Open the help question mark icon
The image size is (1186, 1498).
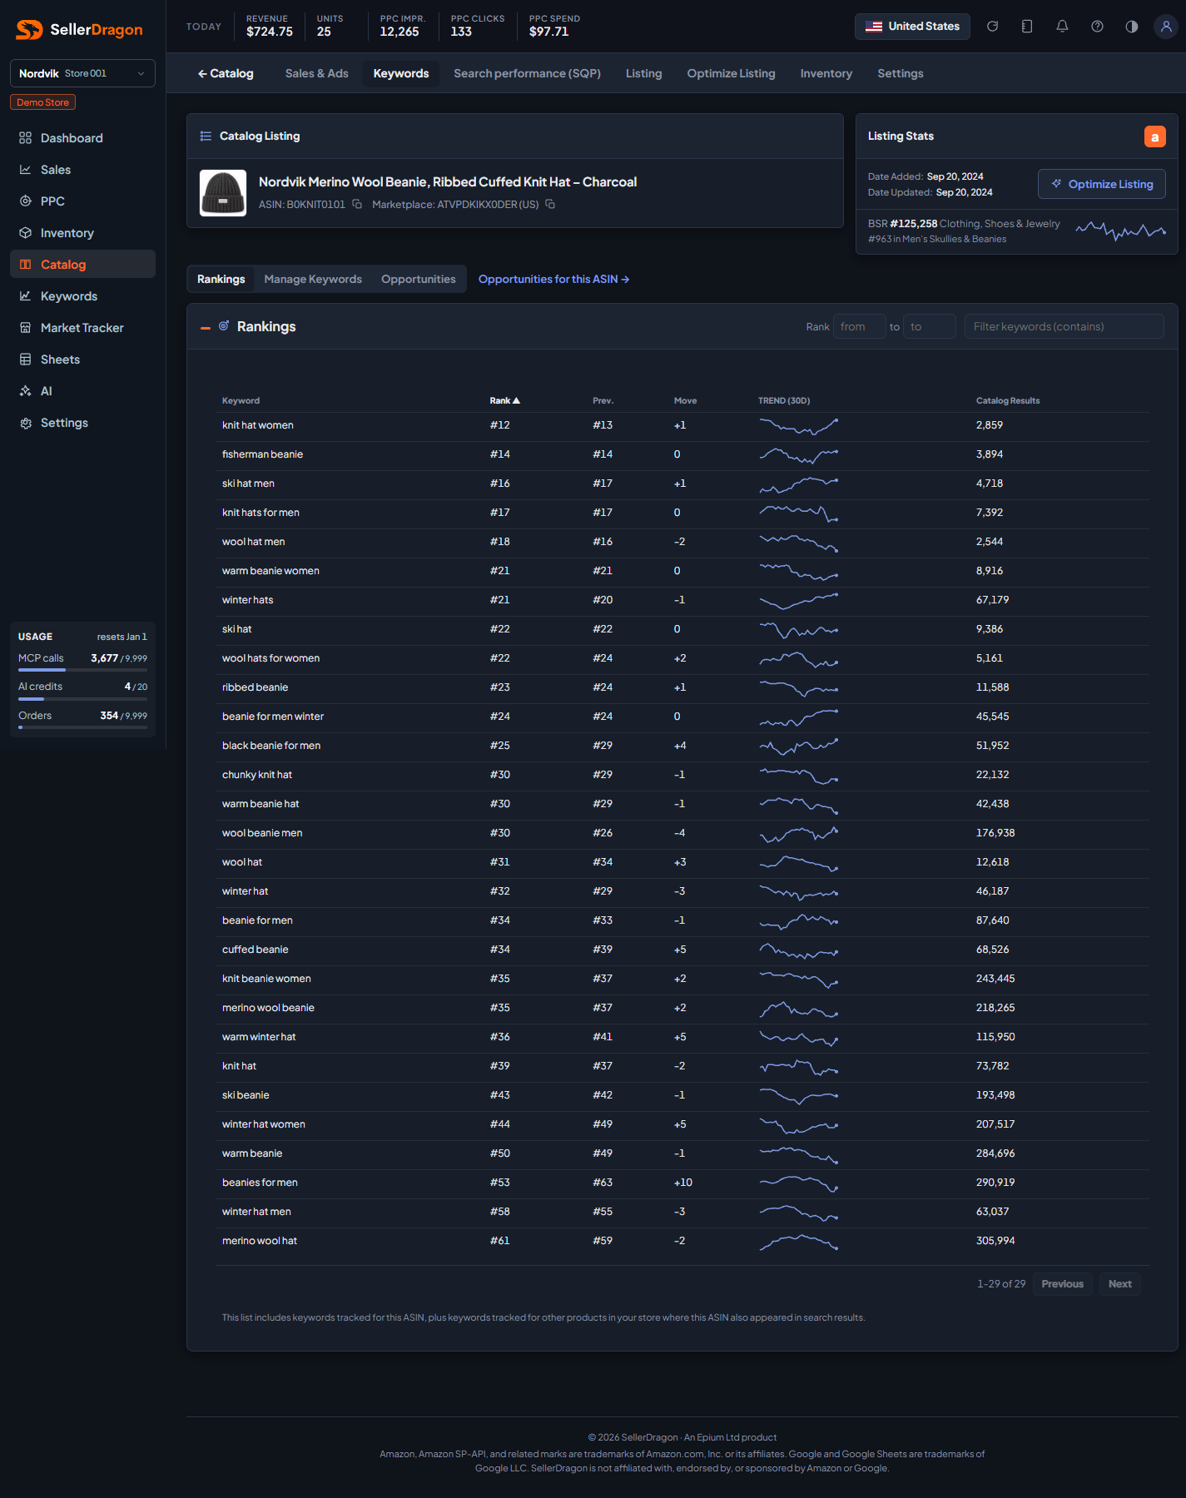click(x=1097, y=27)
